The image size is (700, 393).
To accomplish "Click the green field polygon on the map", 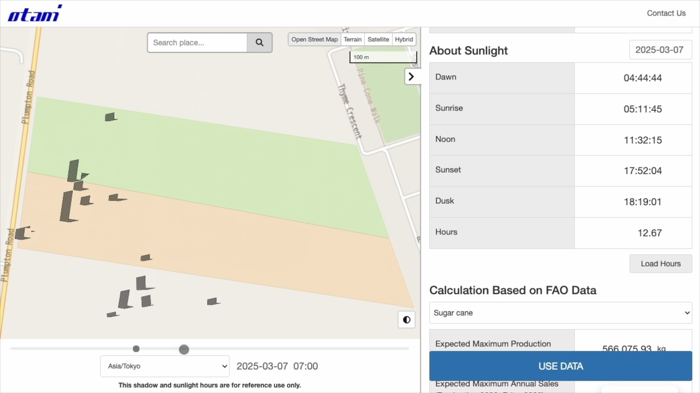I will (x=219, y=165).
